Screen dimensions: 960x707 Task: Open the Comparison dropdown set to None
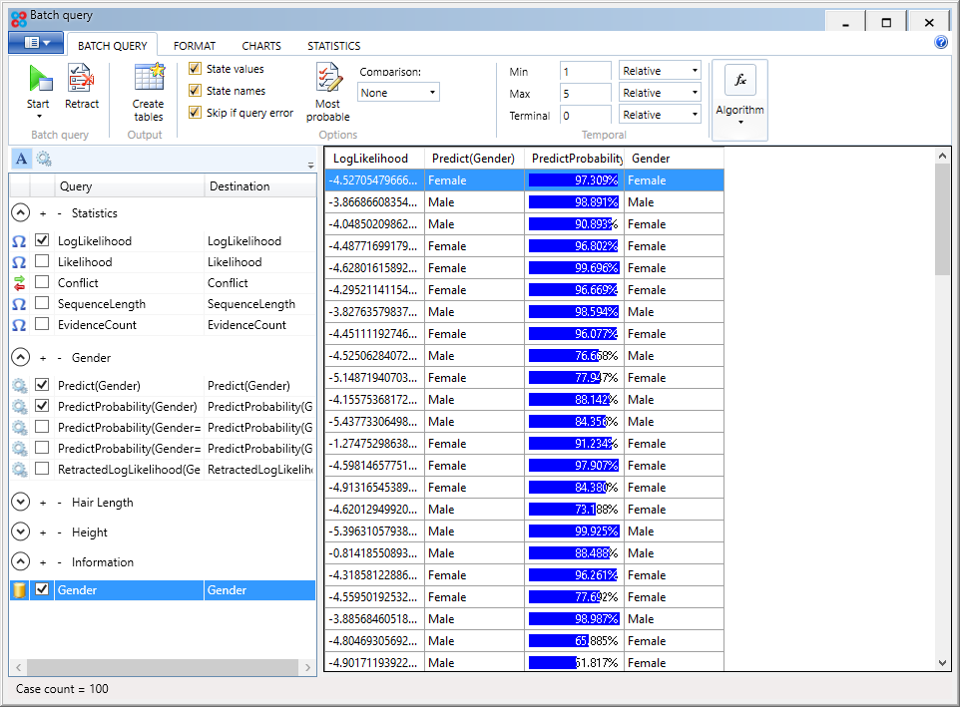(397, 92)
